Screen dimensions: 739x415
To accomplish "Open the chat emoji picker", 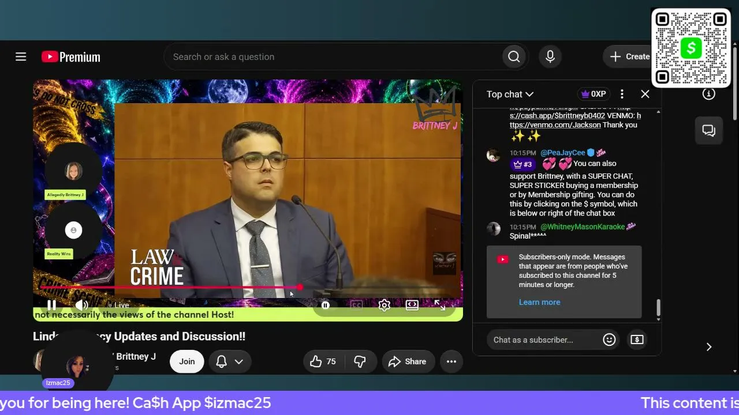I will (x=609, y=339).
